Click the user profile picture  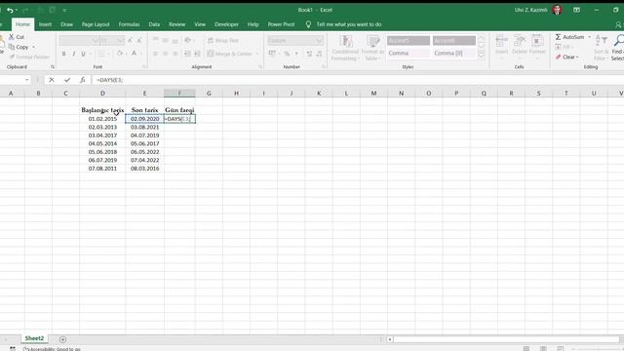pos(557,10)
